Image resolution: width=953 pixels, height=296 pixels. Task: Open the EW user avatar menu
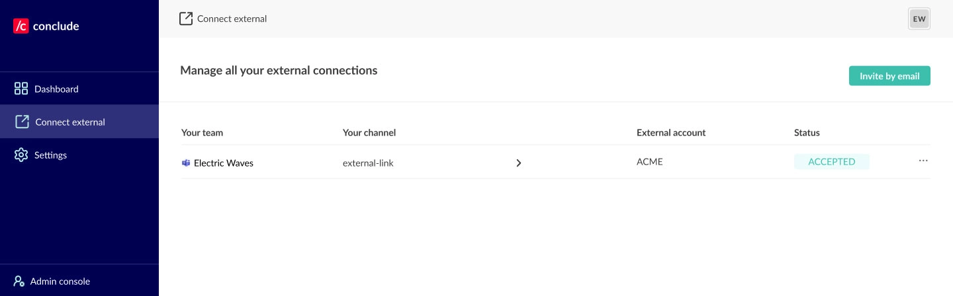pos(919,19)
